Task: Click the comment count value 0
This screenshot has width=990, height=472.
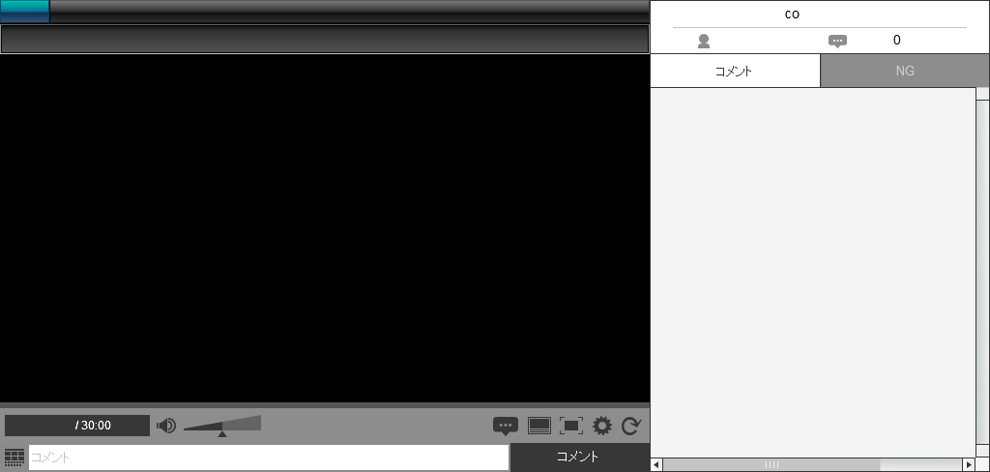Action: tap(896, 41)
